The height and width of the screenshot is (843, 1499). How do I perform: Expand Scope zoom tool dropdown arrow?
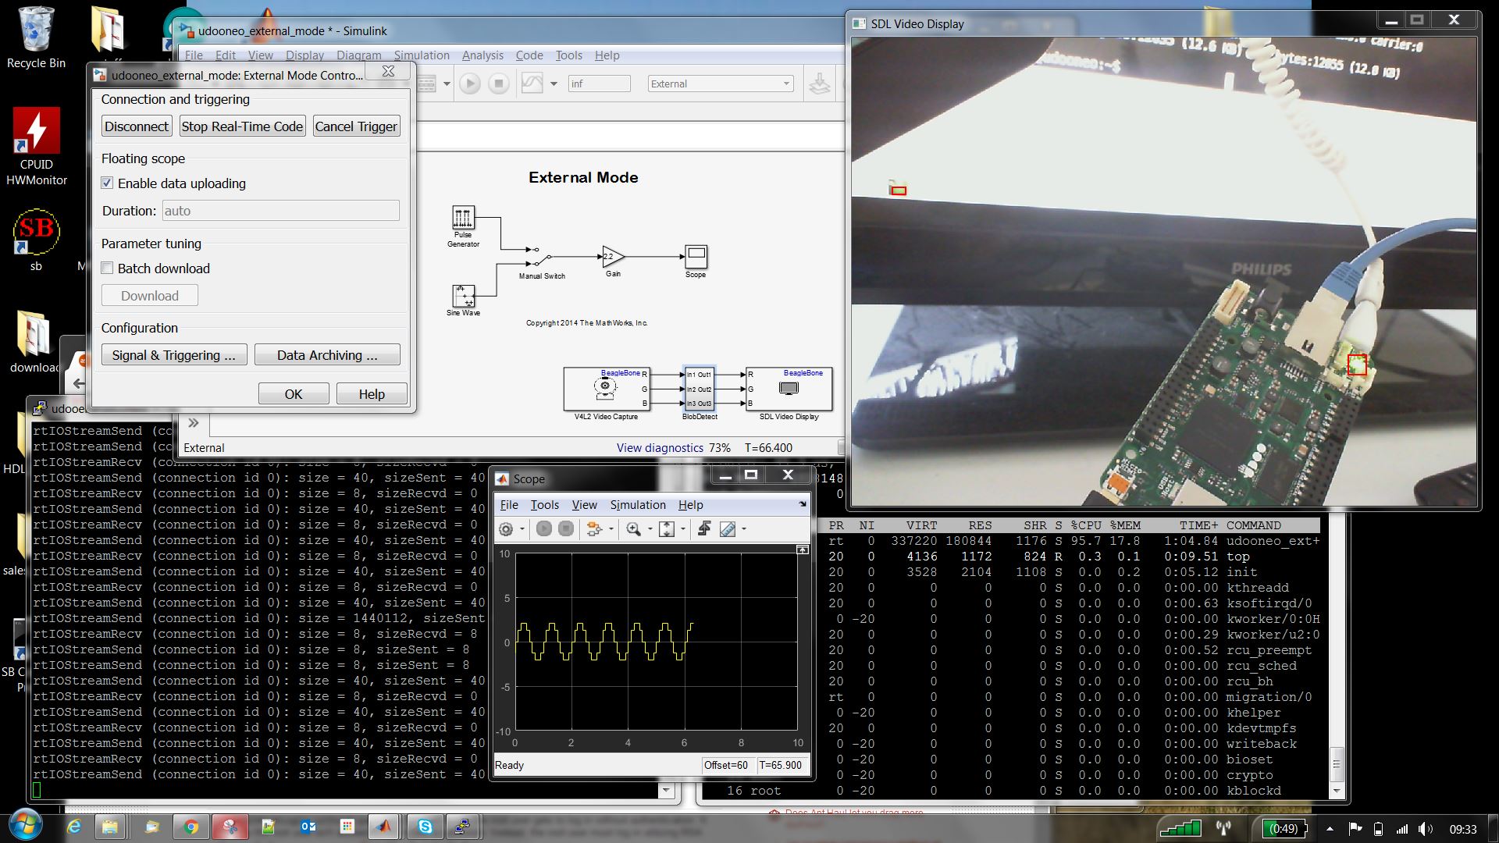(650, 529)
